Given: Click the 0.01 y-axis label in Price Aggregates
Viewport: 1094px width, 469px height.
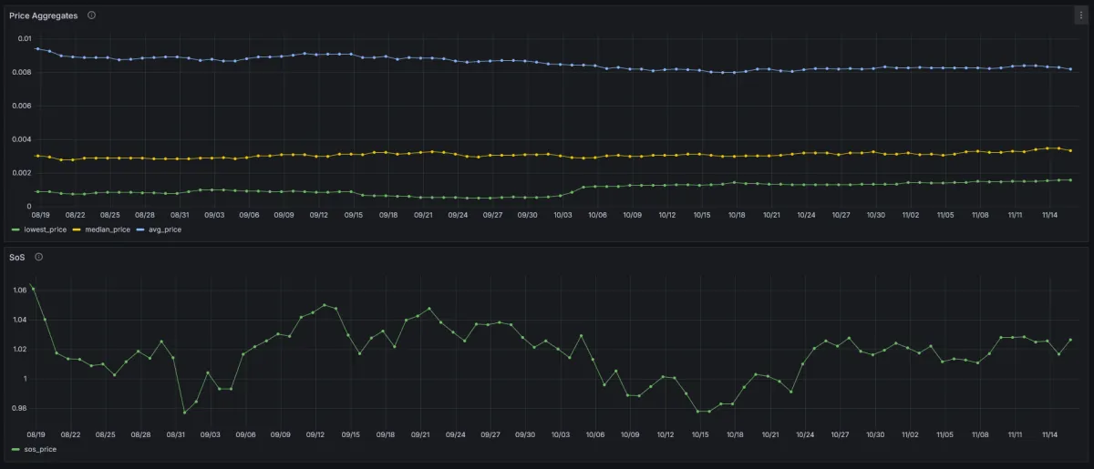Looking at the screenshot, I should 24,39.
